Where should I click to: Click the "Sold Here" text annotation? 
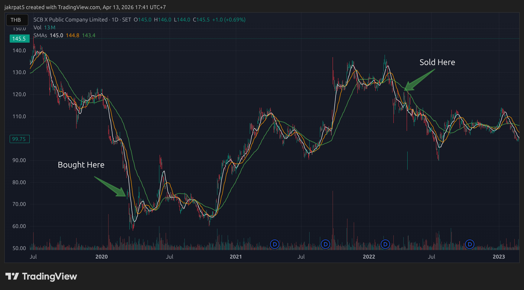(437, 62)
